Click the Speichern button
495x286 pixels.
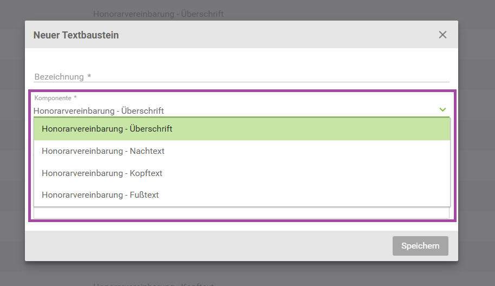click(420, 245)
